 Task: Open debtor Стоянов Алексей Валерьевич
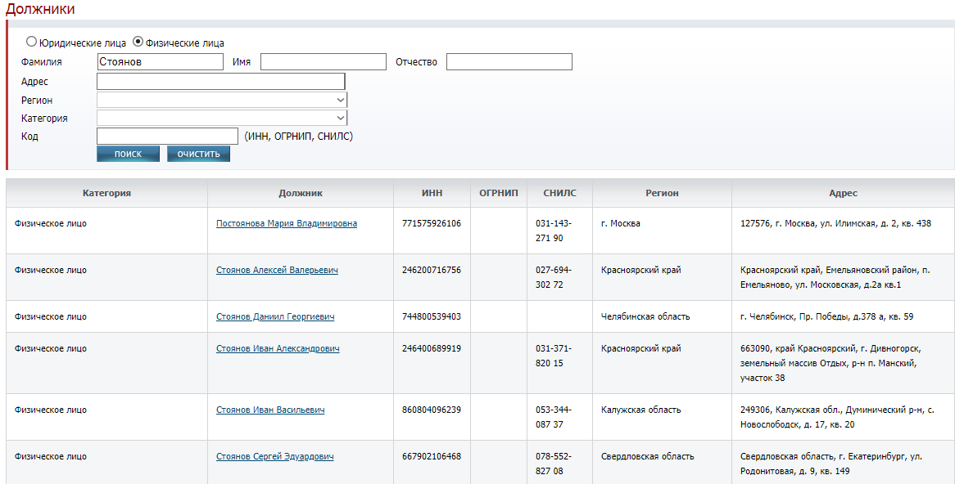277,270
